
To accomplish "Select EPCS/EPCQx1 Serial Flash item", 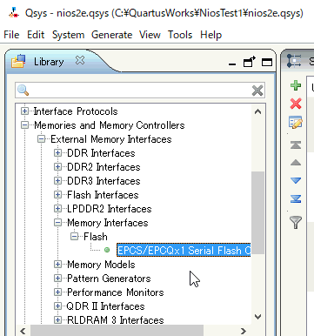I will 184,250.
